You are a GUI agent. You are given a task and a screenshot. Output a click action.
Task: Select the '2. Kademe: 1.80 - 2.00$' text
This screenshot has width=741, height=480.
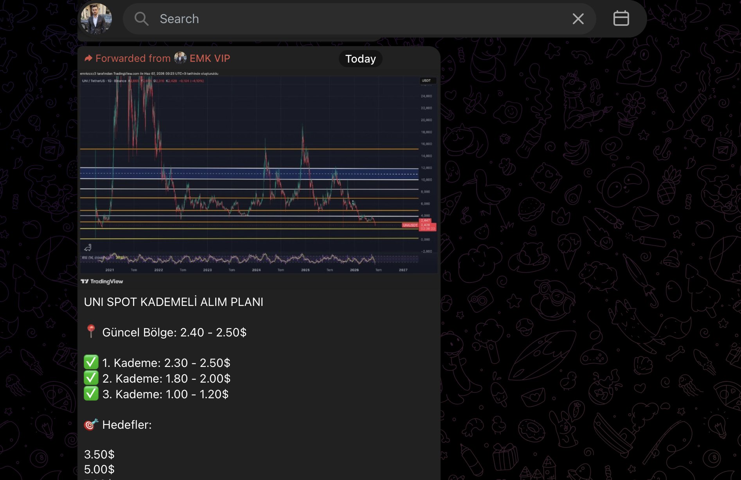click(x=166, y=379)
